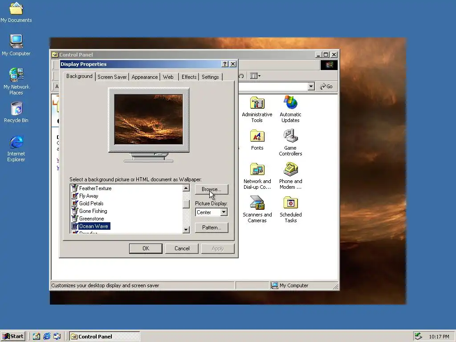Screen dimensions: 456x342
Task: Open the Game Controllers icon
Action: tap(290, 143)
